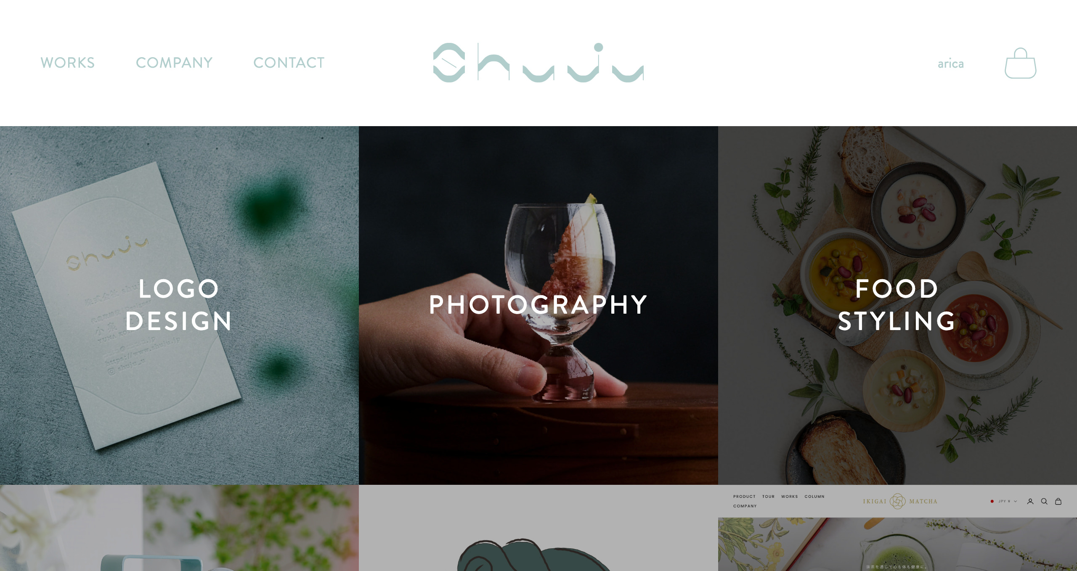Screen dimensions: 1077x571
Task: Click the account icon in Ikigai preview
Action: pos(1030,501)
